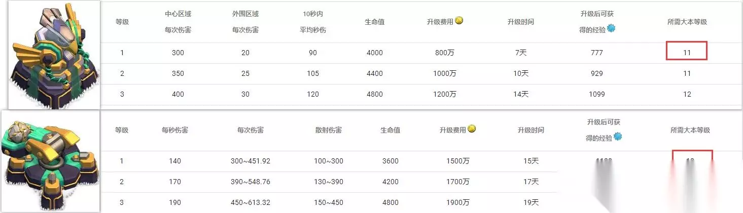Open the Scattershot building image
Viewport: 743px width, 213px height.
point(51,161)
